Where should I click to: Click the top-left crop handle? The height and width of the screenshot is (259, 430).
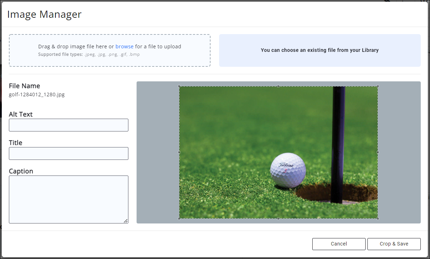click(179, 86)
